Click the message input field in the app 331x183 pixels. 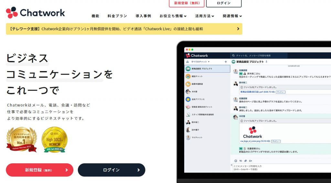(282, 168)
